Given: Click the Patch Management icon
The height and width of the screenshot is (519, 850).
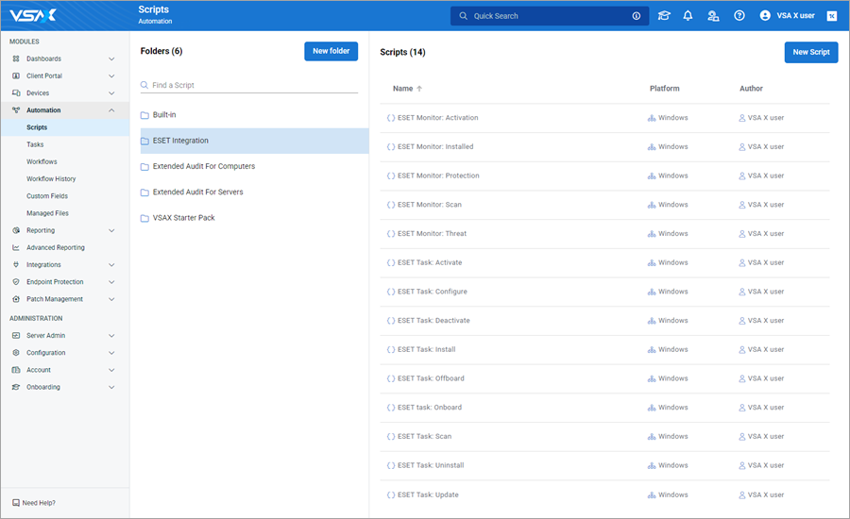Looking at the screenshot, I should click(x=16, y=299).
